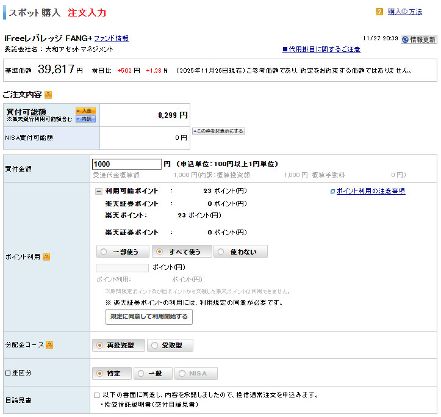Viewport: 441px width, 417px height.
Task: Open the help icon next to ご注文内容
Action: pos(48,95)
